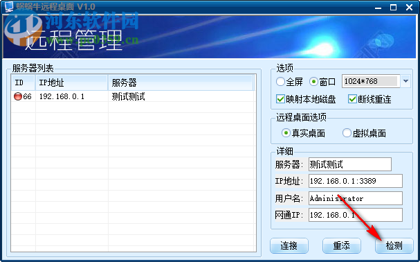
Task: Maximize the remote desktop window
Action: coord(393,7)
